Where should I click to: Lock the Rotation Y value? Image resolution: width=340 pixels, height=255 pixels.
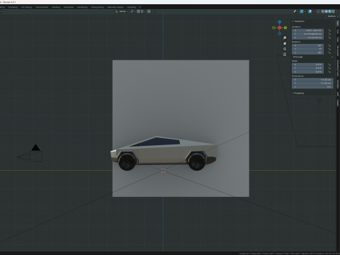pos(329,49)
